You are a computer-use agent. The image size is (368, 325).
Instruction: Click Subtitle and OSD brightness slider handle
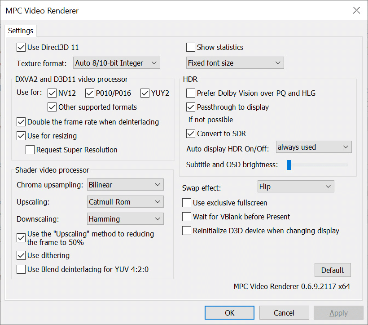tap(289, 165)
